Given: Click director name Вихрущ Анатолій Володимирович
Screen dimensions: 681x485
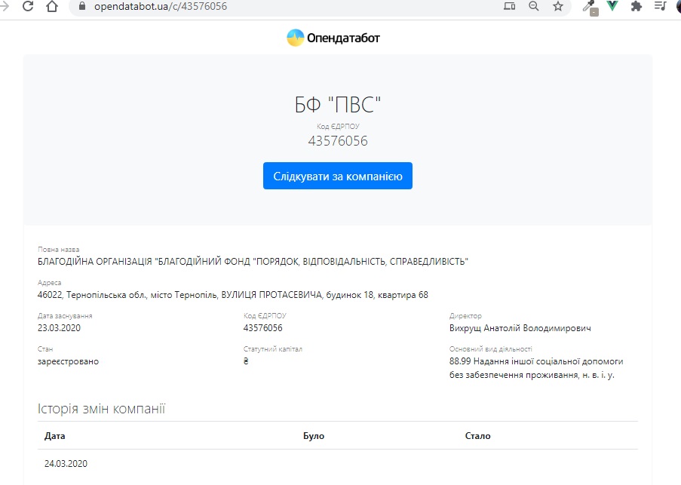Looking at the screenshot, I should [520, 328].
